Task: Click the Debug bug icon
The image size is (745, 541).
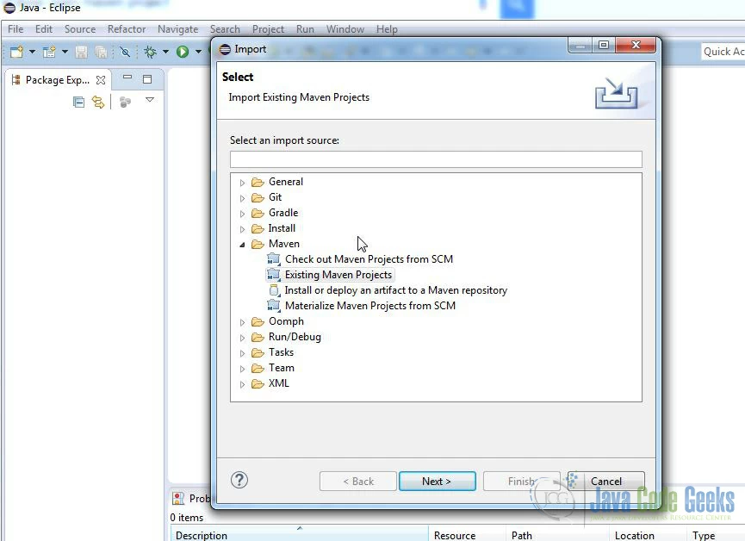Action: [150, 52]
